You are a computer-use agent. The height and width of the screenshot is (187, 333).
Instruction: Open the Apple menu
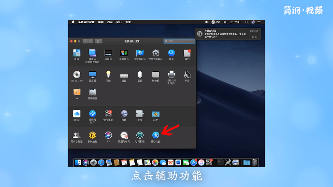pyautogui.click(x=73, y=22)
